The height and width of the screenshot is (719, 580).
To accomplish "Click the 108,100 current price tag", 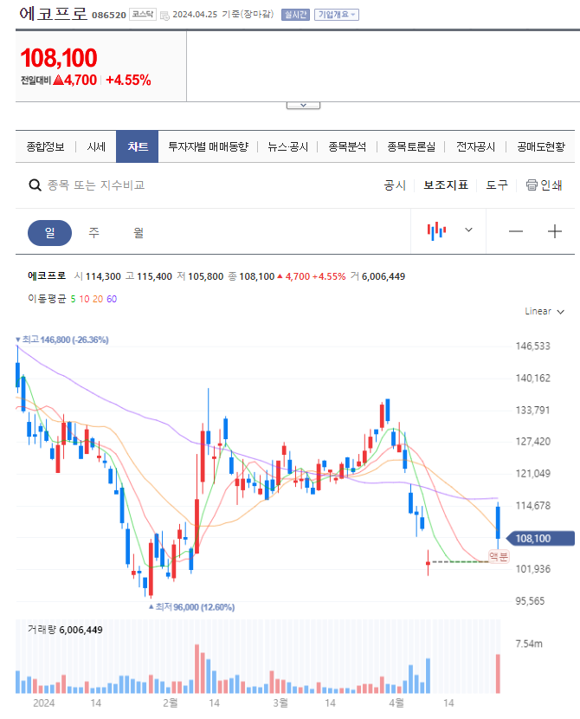I will tap(539, 538).
